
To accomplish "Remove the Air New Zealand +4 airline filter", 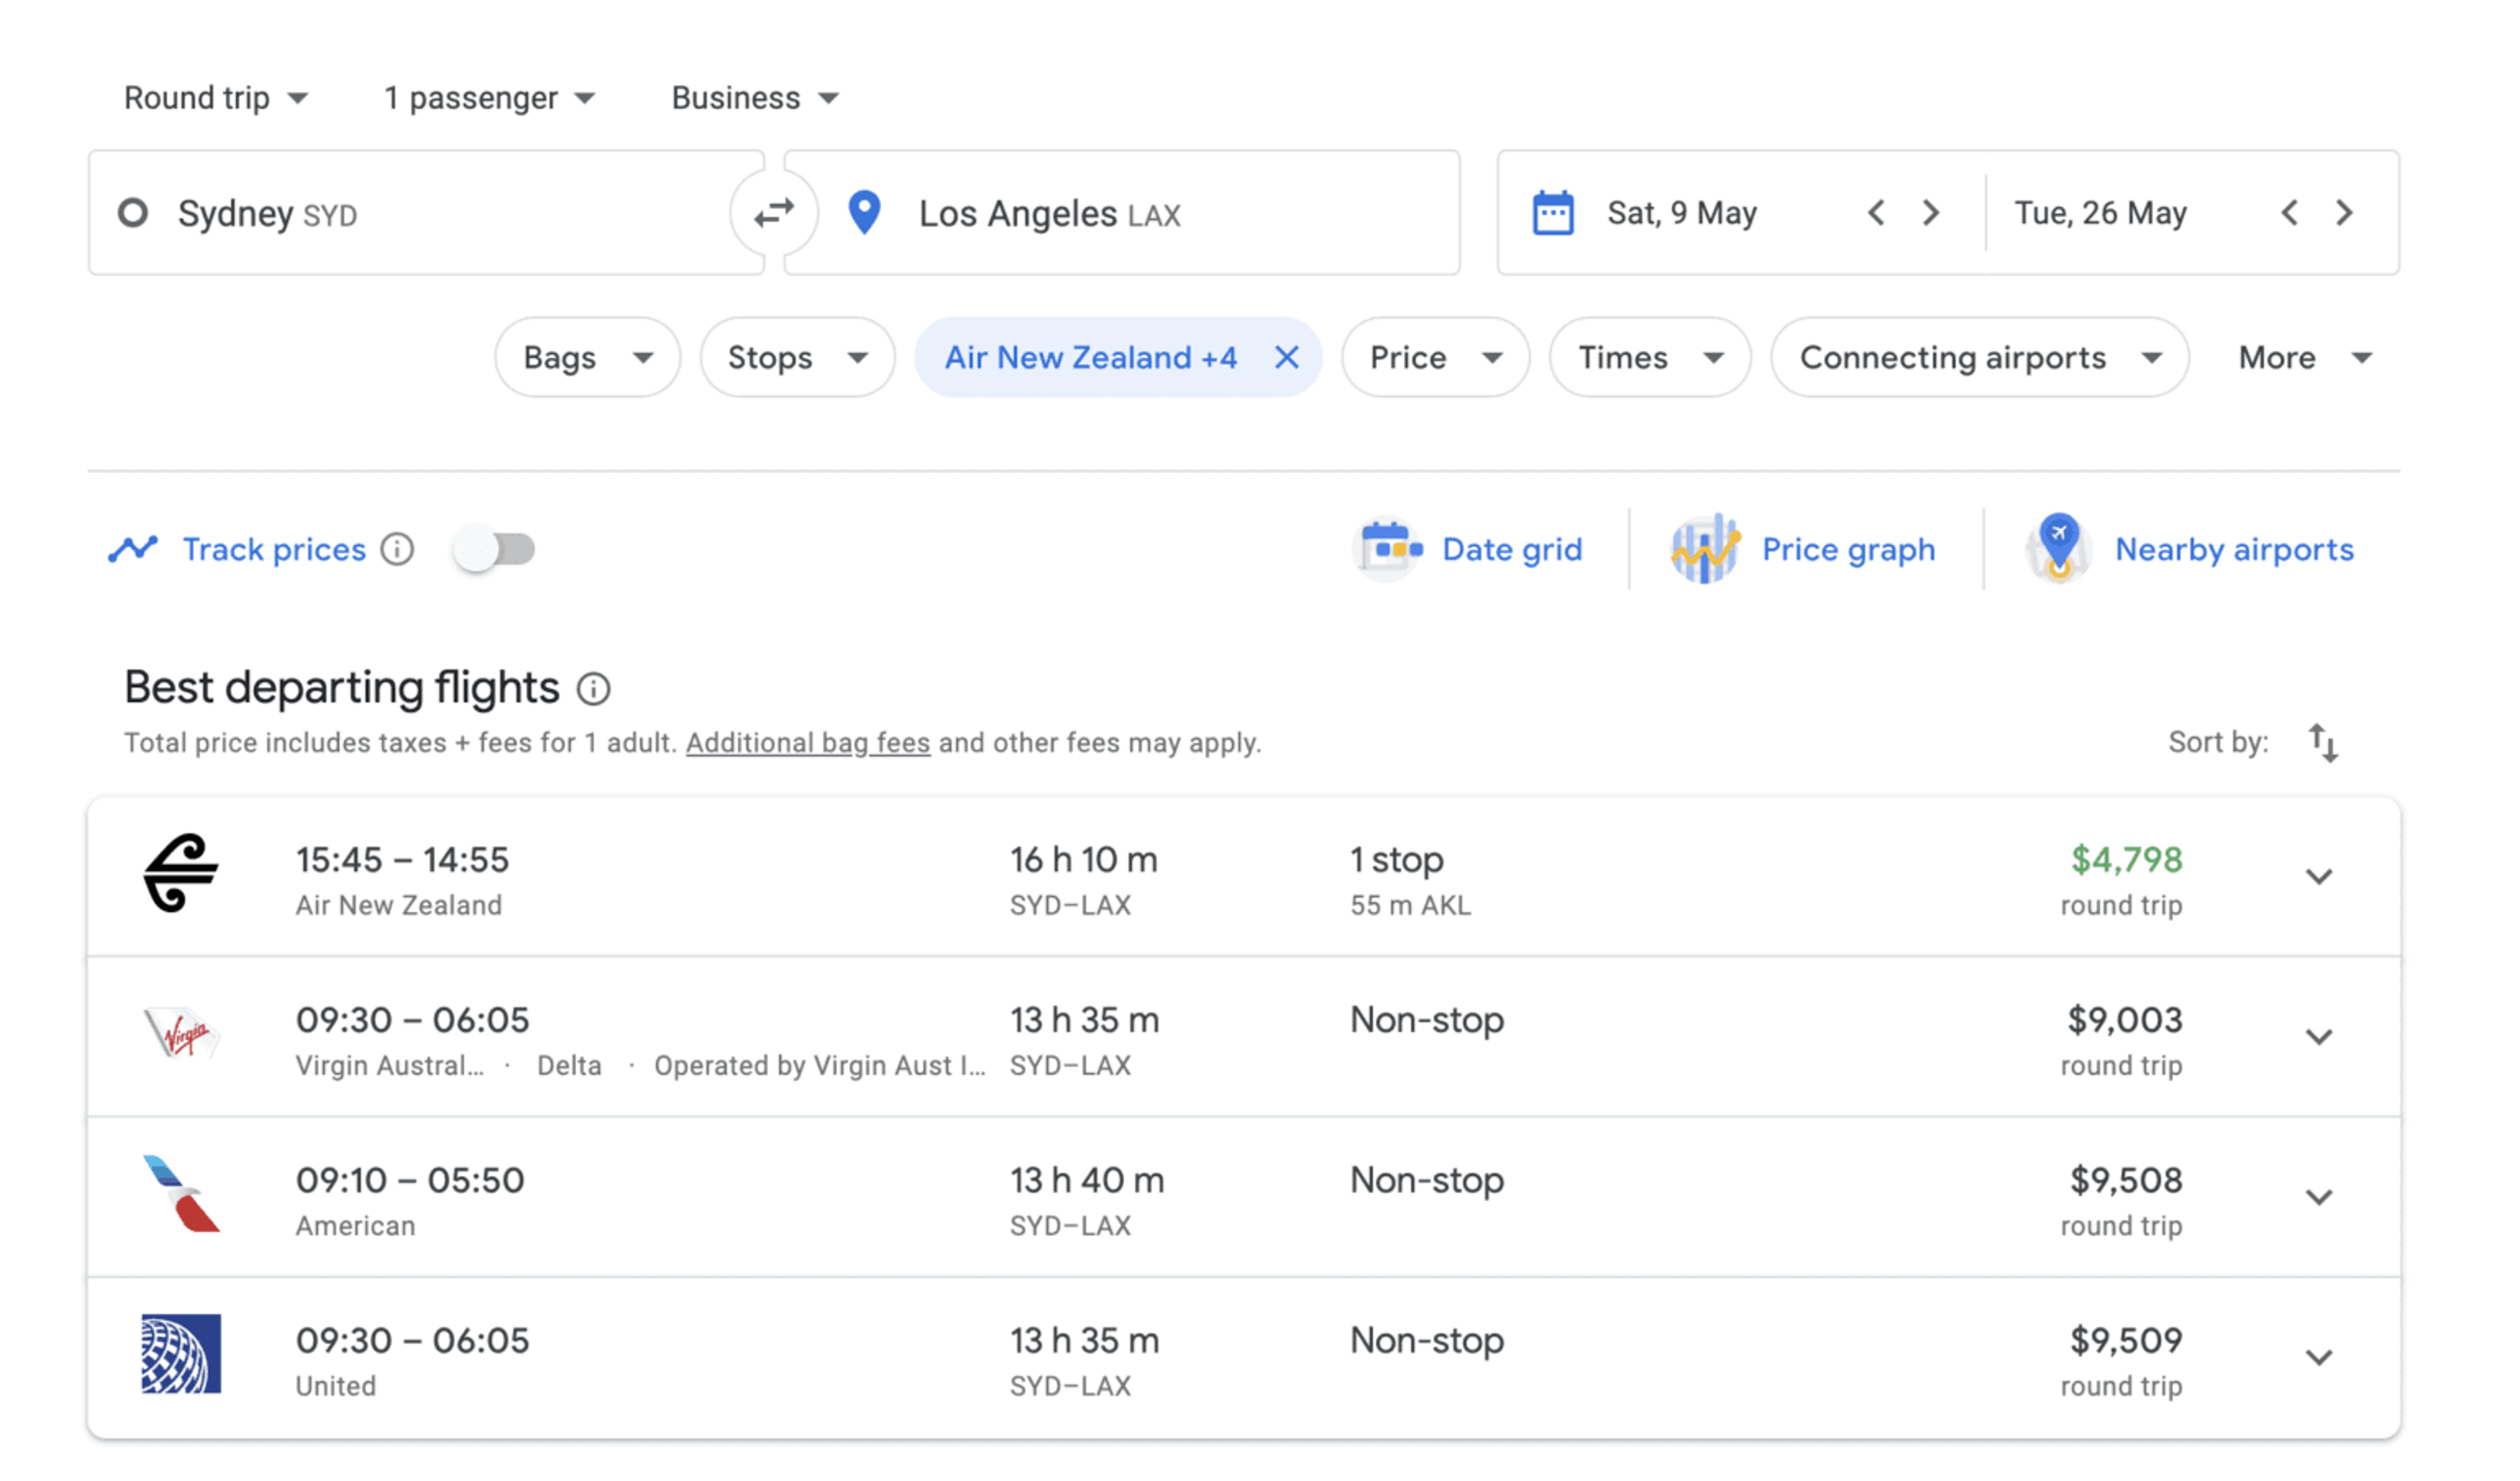I will [1286, 357].
